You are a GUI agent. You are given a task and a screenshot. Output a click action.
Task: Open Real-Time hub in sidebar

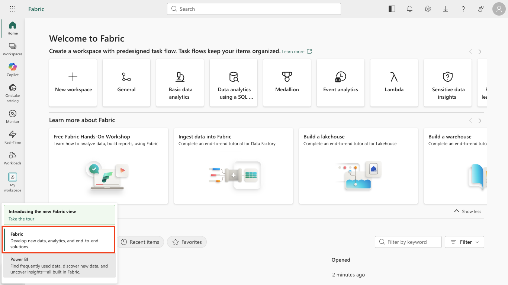[x=13, y=138]
